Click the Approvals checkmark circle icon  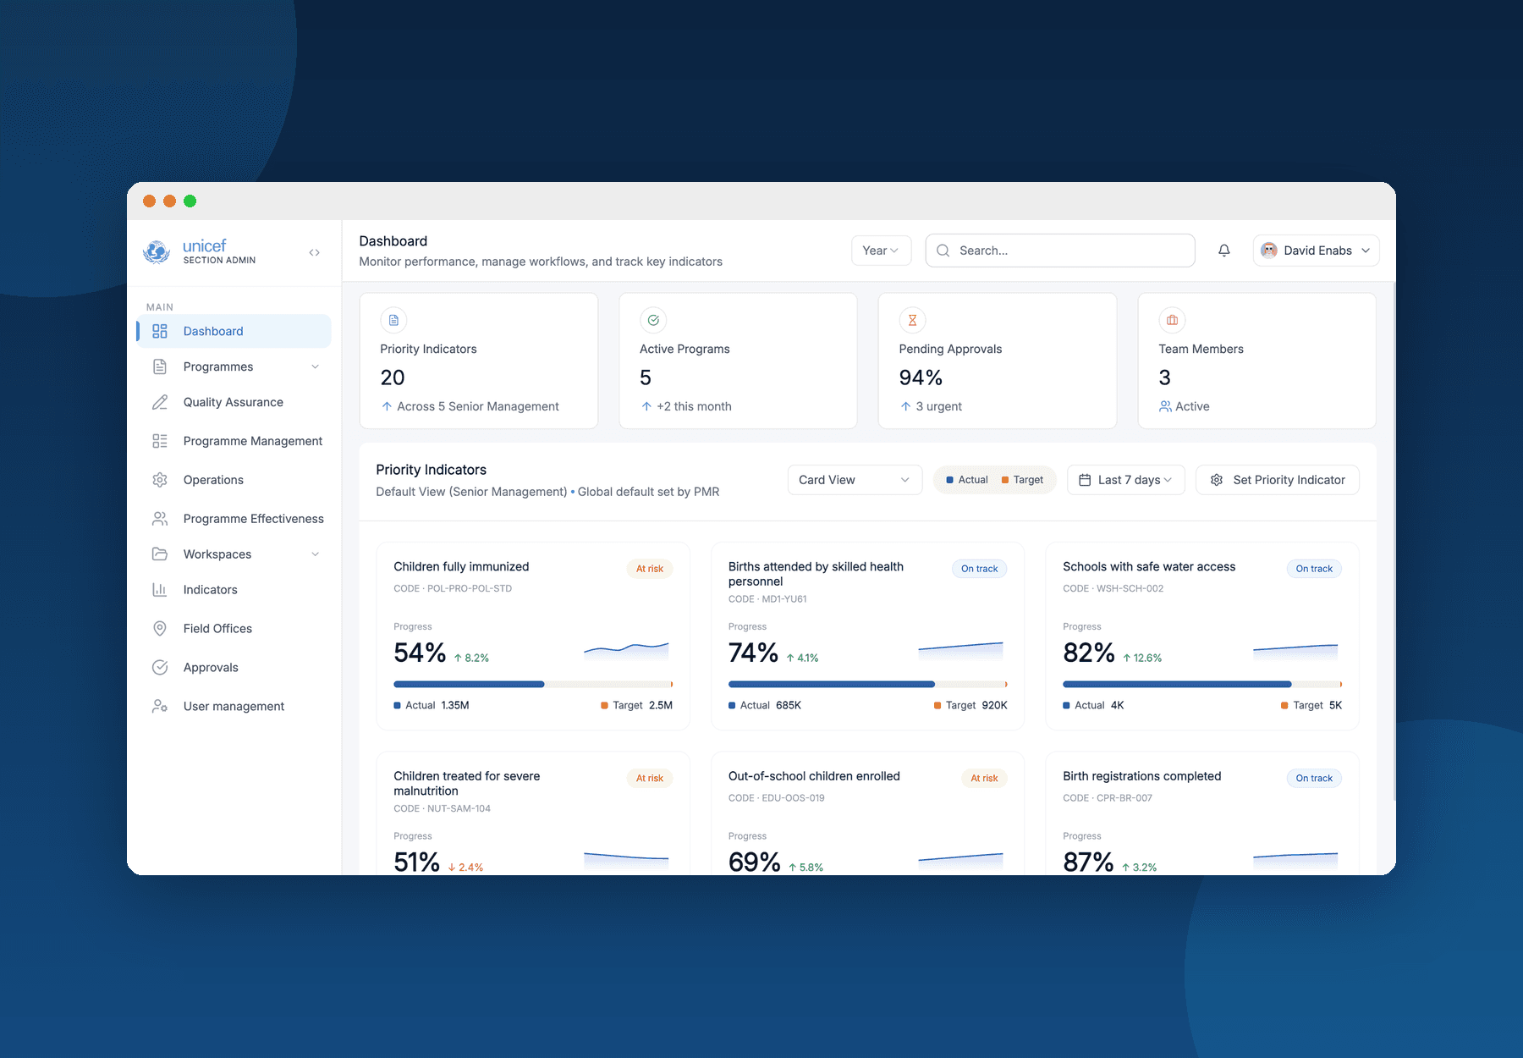(x=160, y=668)
